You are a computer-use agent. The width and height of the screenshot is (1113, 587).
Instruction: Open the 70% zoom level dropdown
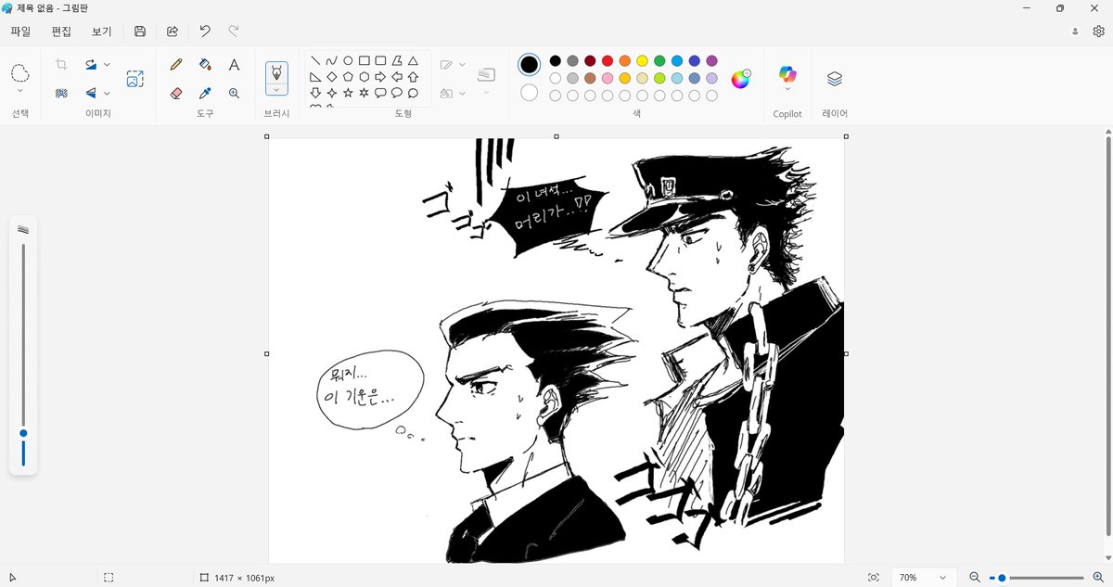(x=923, y=577)
